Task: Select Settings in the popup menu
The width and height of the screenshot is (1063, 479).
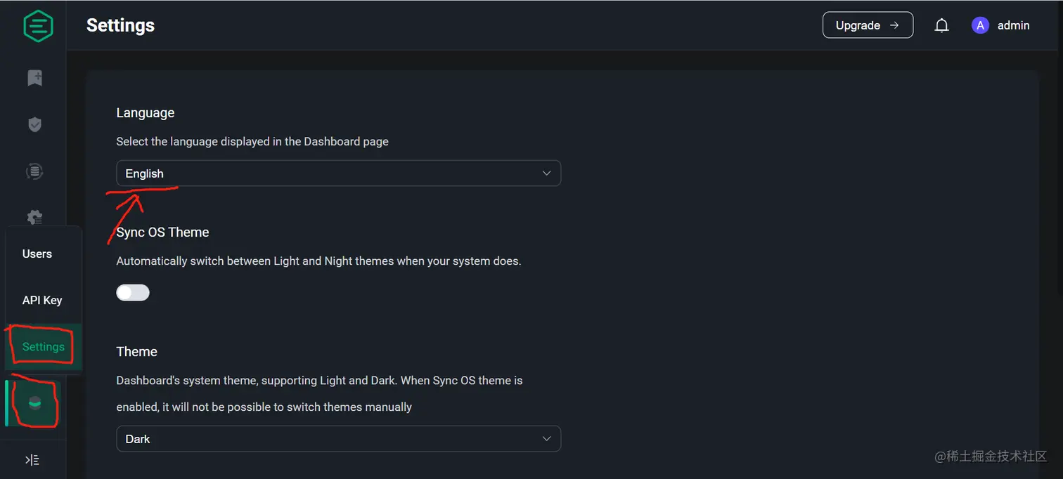Action: 44,346
